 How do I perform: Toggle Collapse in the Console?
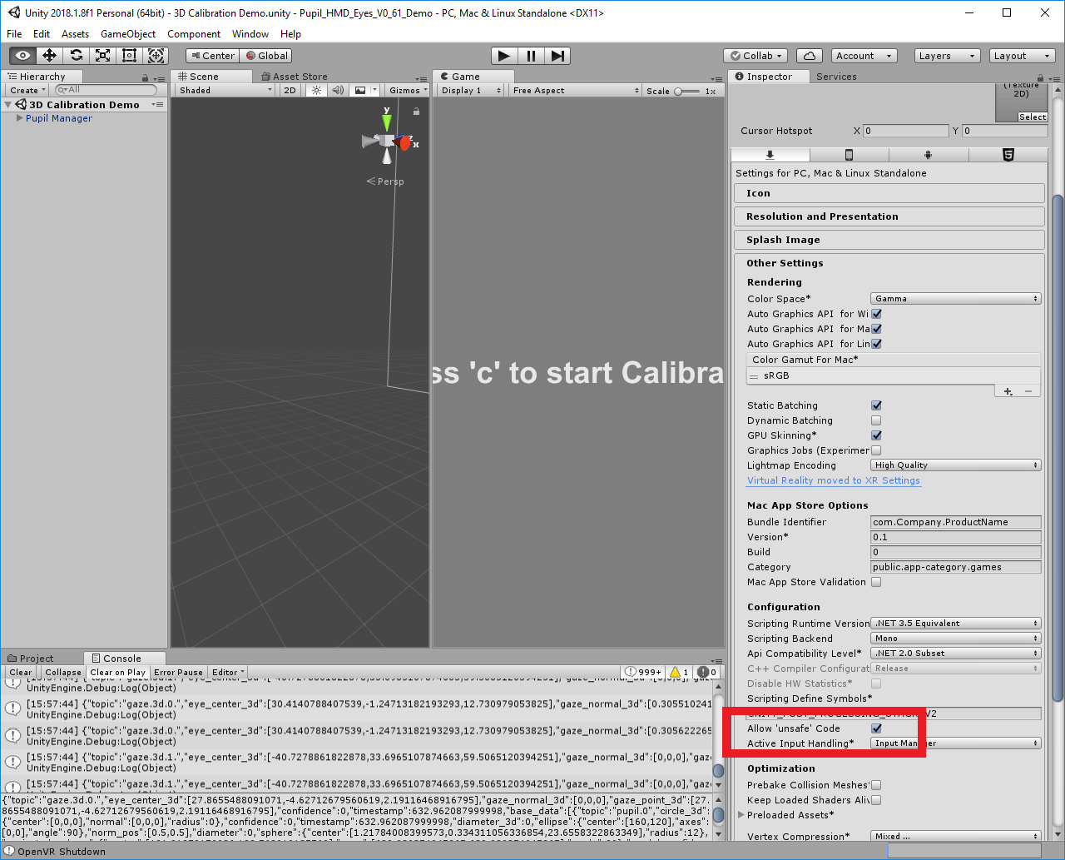pyautogui.click(x=63, y=673)
